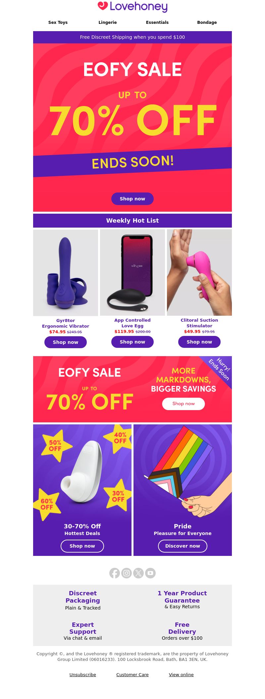Click Discover now under Pride
Image resolution: width=265 pixels, height=699 pixels.
pyautogui.click(x=183, y=546)
